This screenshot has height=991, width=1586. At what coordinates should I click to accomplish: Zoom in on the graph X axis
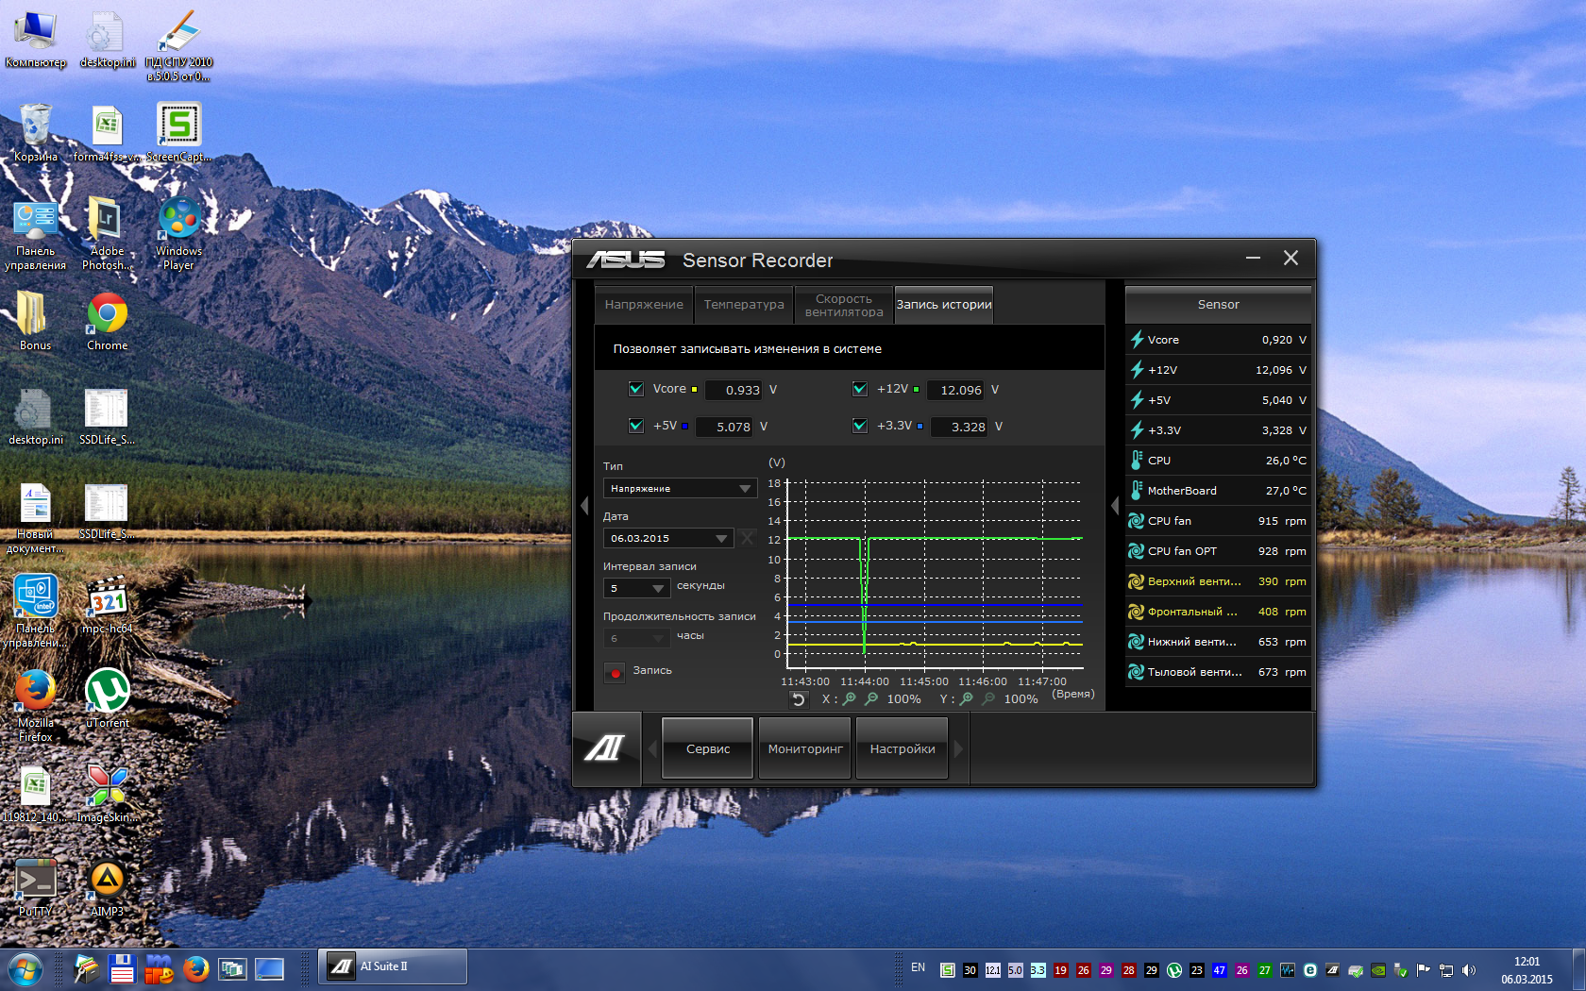click(850, 699)
